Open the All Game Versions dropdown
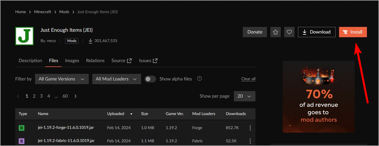Screen dimensions: 379x146 click(x=62, y=79)
